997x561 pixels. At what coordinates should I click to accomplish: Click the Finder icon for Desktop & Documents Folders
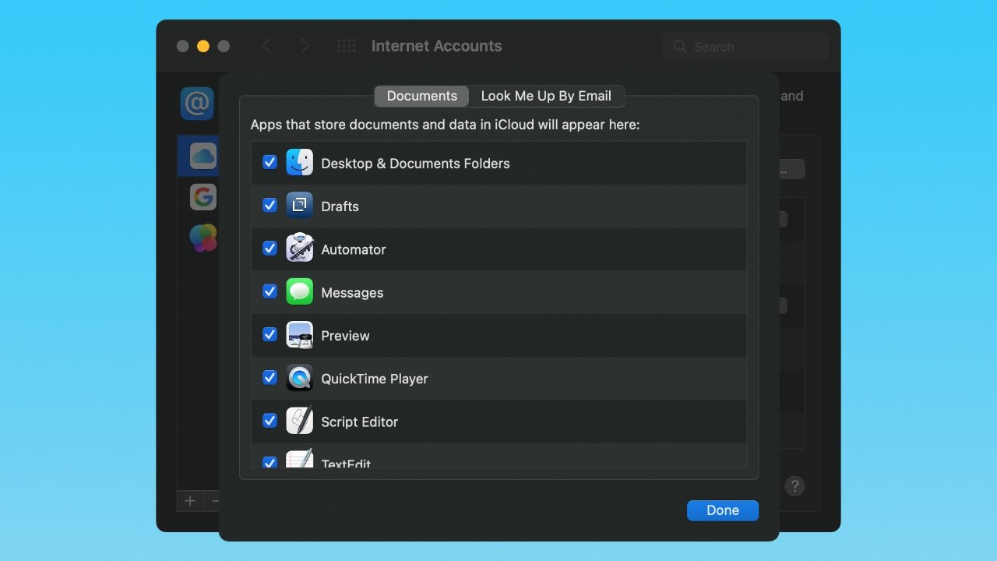click(x=299, y=163)
